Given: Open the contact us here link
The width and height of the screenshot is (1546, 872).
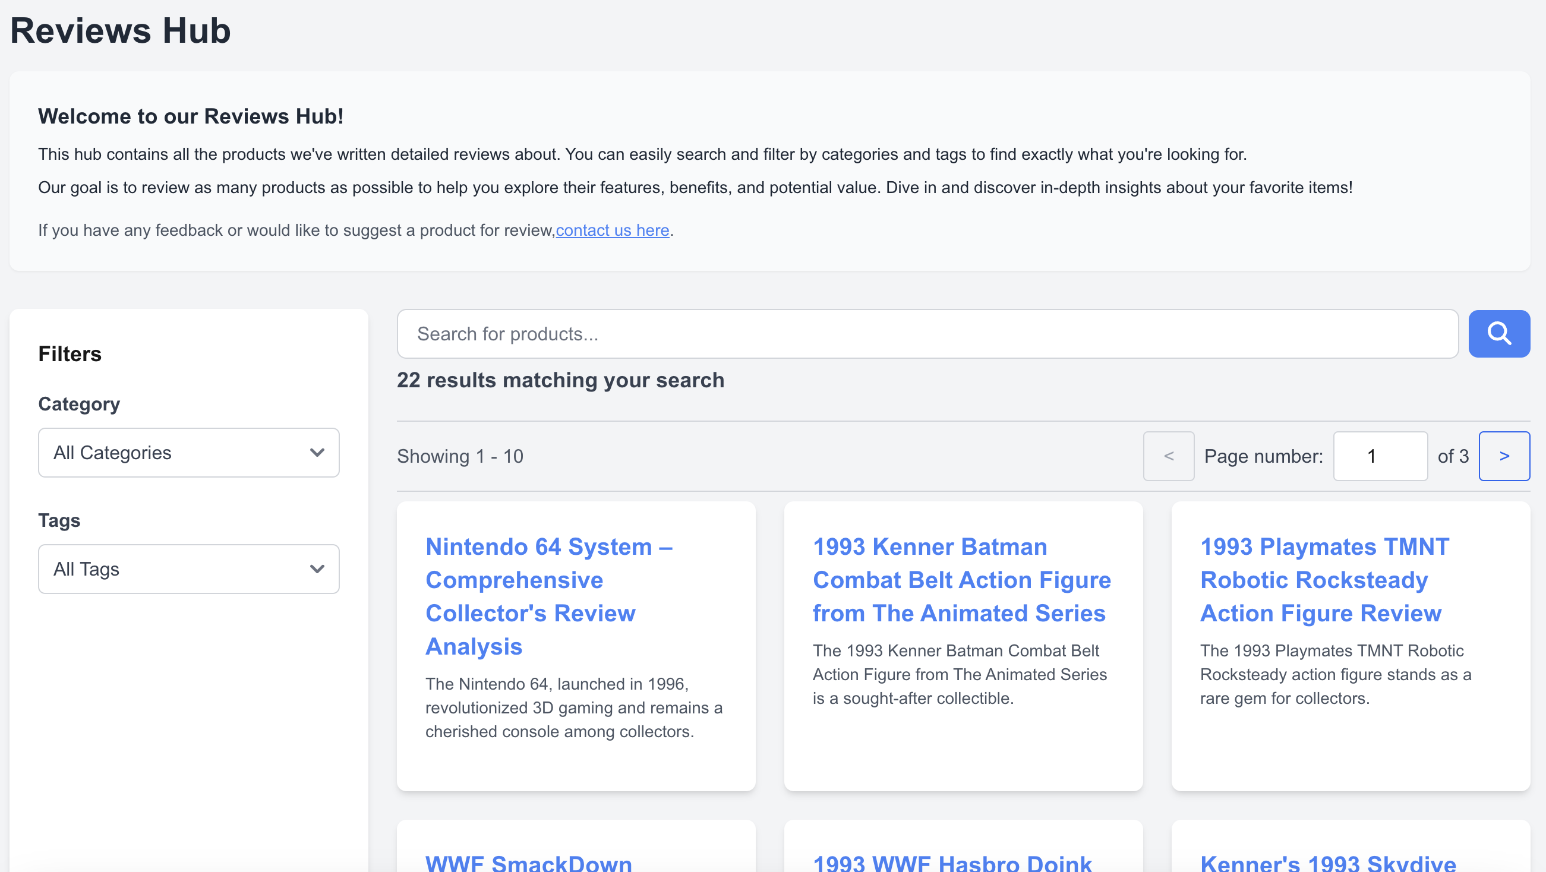Looking at the screenshot, I should pyautogui.click(x=612, y=230).
